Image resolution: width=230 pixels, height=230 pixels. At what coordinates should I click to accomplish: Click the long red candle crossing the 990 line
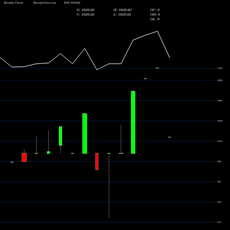click(x=97, y=161)
